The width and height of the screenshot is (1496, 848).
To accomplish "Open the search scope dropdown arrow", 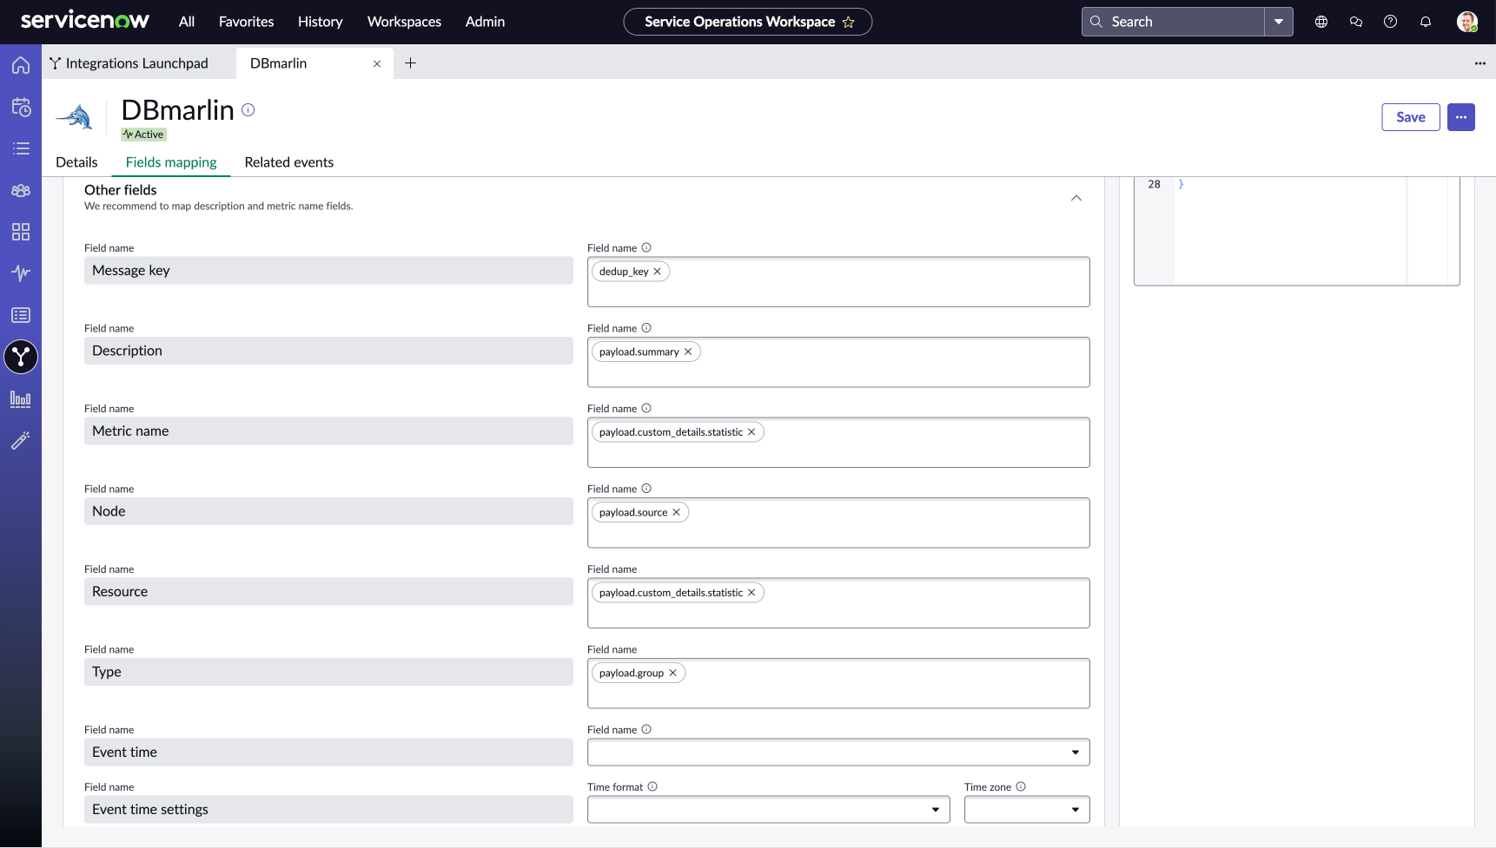I will click(x=1279, y=22).
